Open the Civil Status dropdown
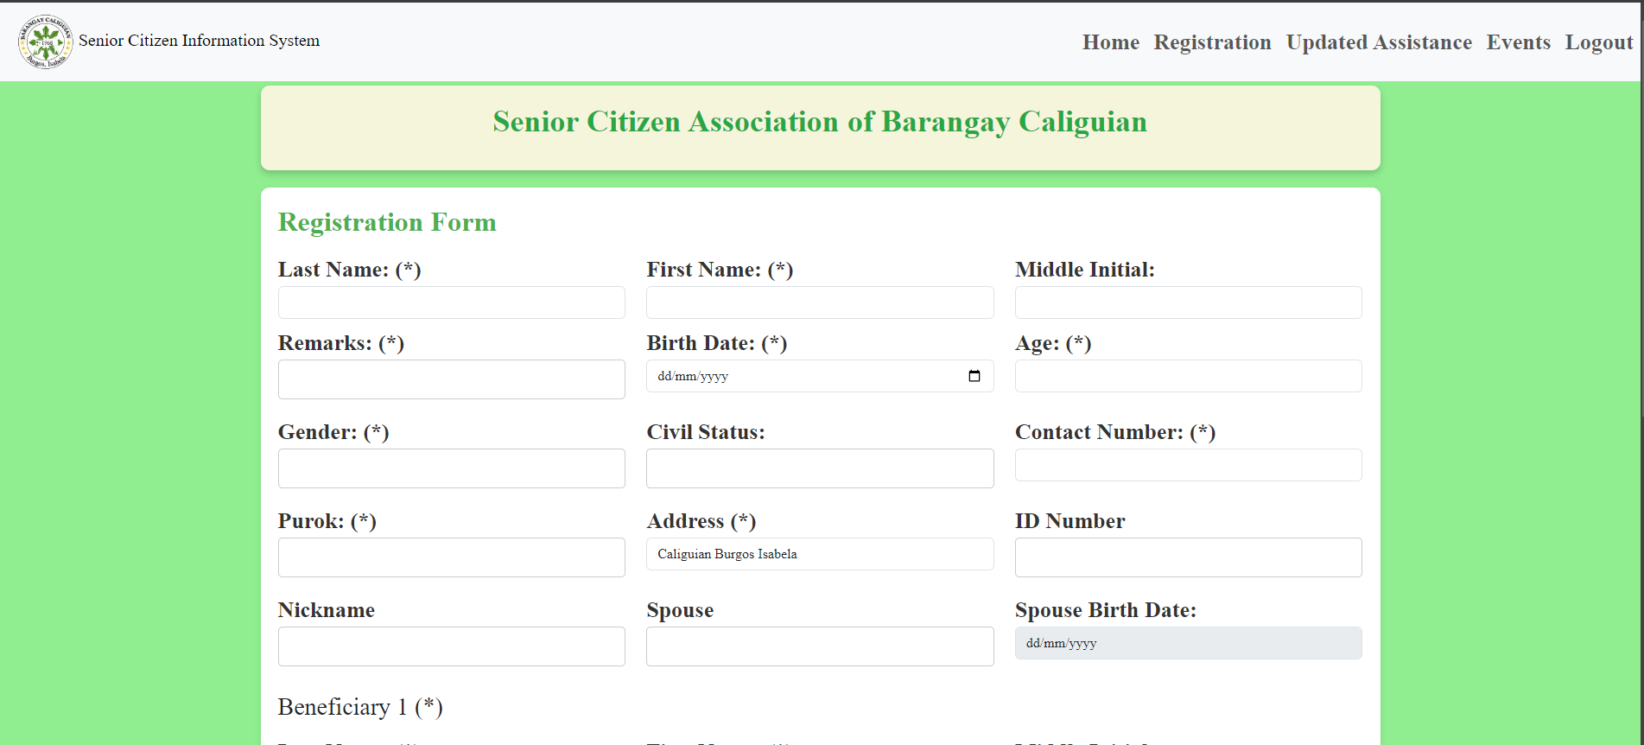This screenshot has width=1644, height=745. (x=820, y=468)
